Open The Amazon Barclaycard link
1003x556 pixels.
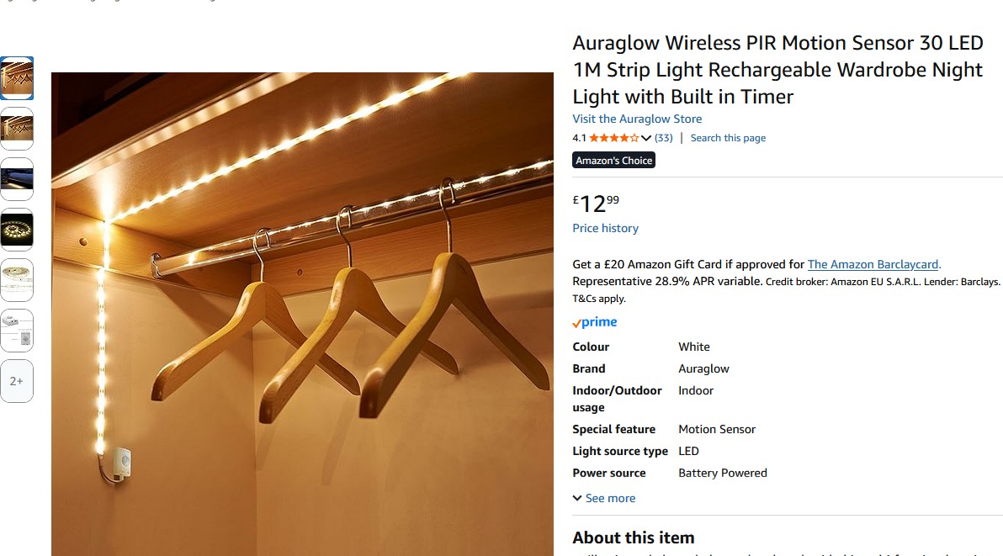873,265
